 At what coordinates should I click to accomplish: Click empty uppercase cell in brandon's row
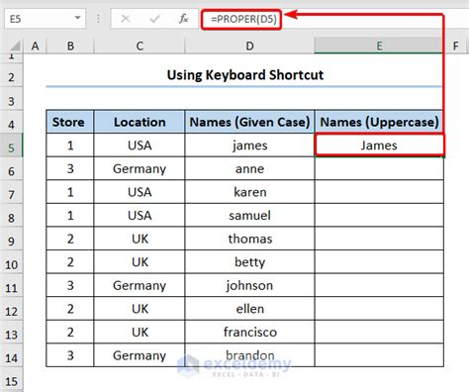tap(379, 355)
